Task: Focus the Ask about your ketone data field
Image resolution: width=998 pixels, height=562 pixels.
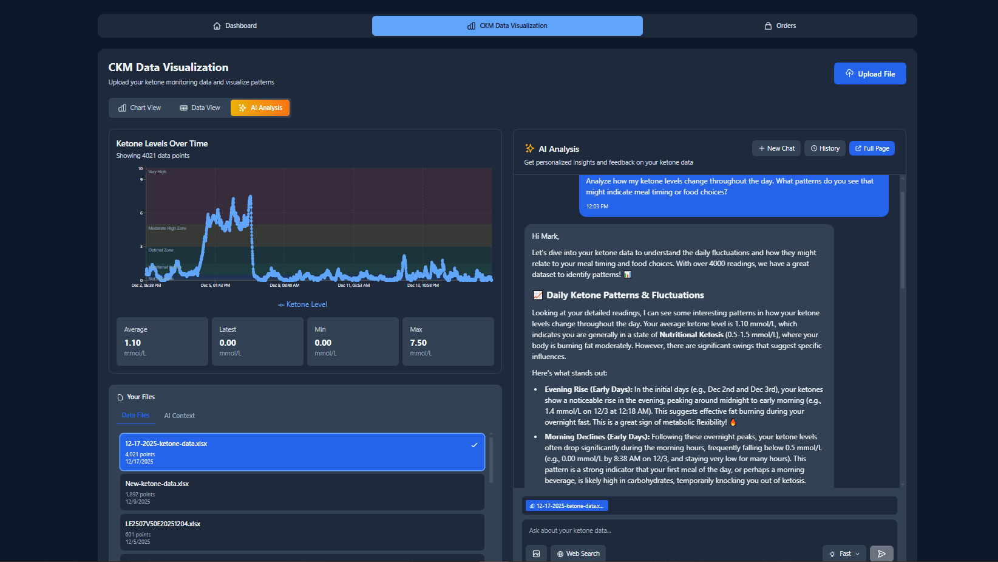Action: [709, 530]
